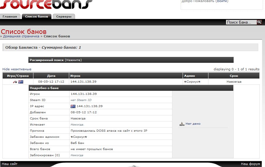Click the Причина label
Viewport: 265px width, 167px height.
pyautogui.click(x=37, y=131)
